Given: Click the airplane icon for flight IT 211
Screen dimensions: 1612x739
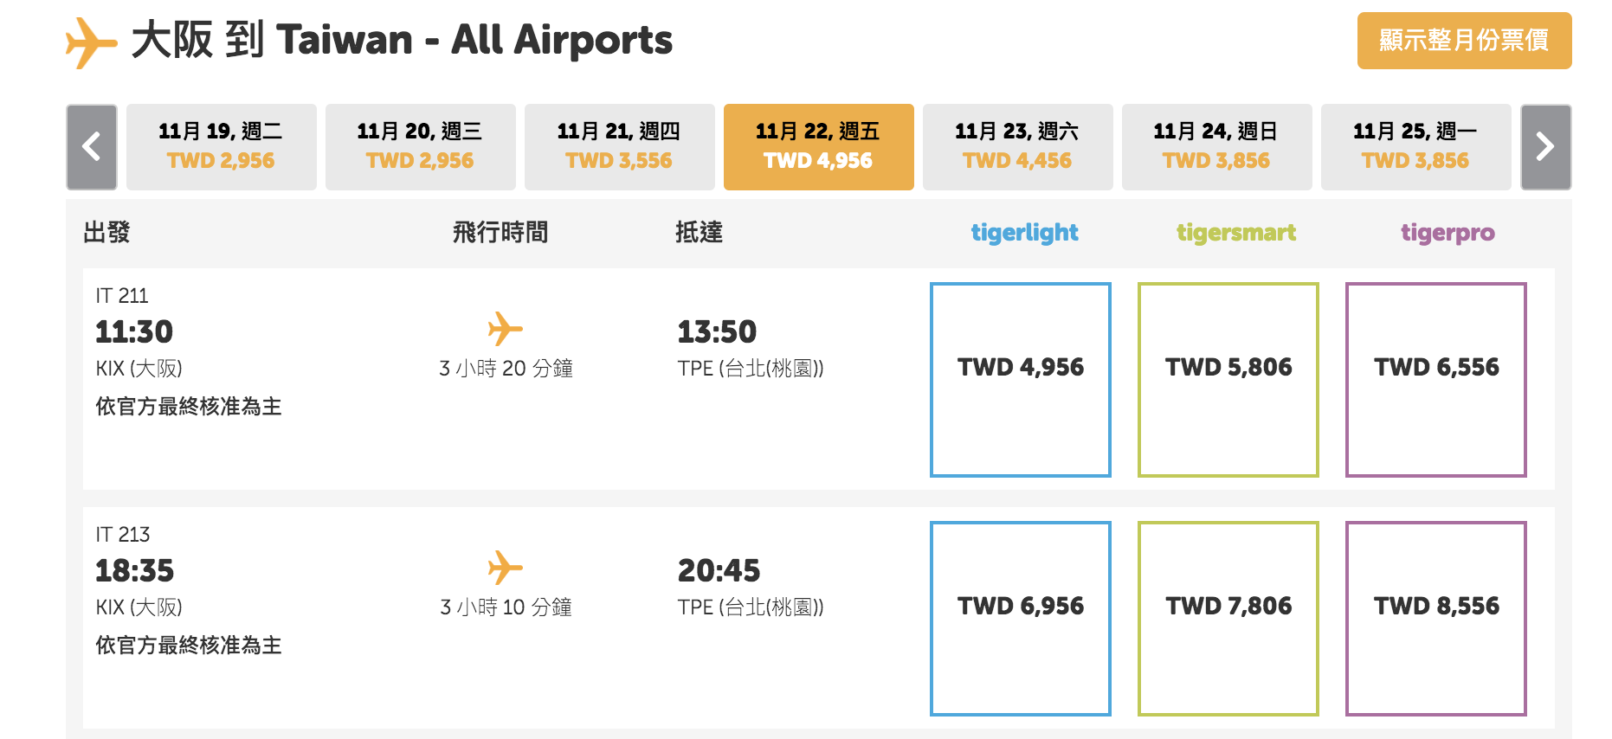Looking at the screenshot, I should coord(506,329).
